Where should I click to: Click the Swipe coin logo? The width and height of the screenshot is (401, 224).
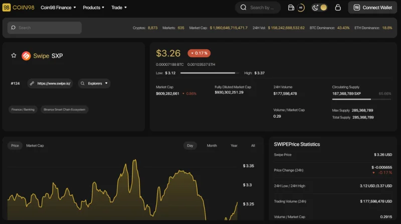(x=26, y=56)
